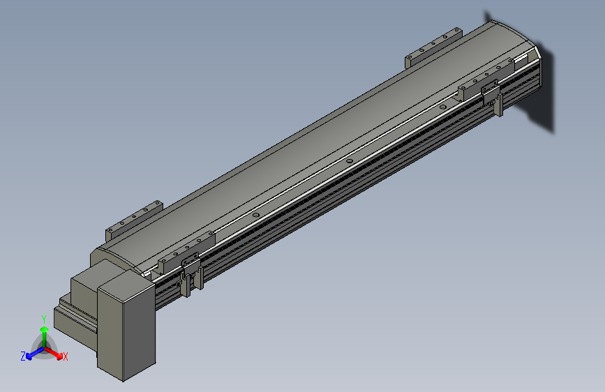This screenshot has width=605, height=392.
Task: Select the long top cover plate of actuator
Action: tap(316, 143)
